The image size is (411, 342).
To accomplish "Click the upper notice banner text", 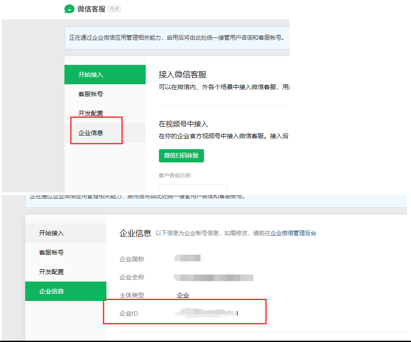I will point(177,38).
